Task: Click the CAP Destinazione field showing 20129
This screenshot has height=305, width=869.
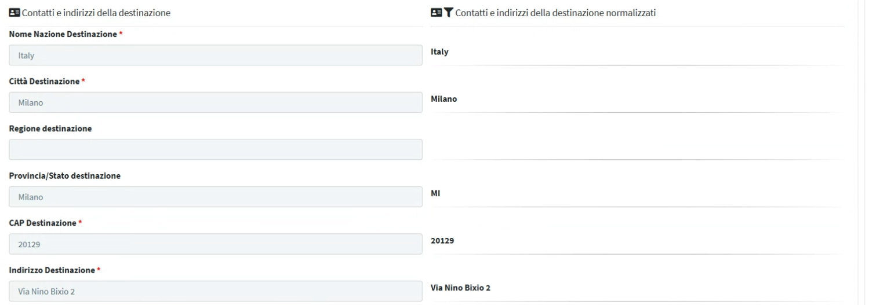Action: coord(216,244)
